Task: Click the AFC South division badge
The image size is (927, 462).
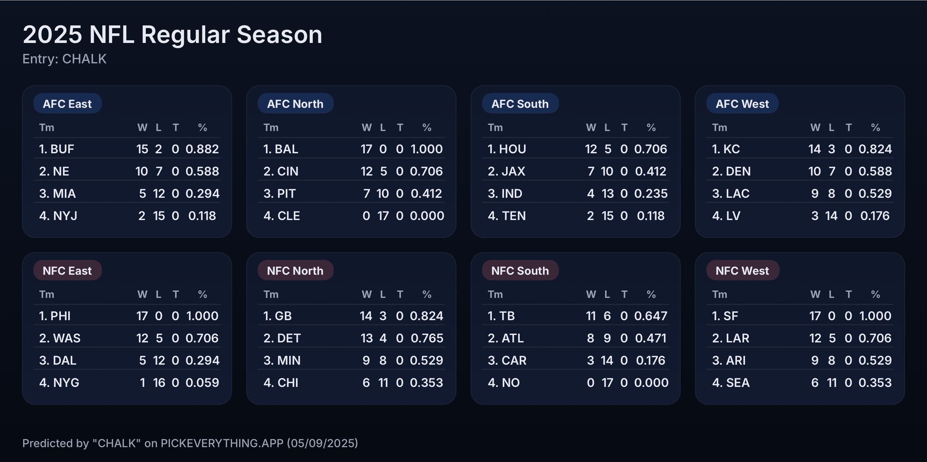Action: click(520, 104)
